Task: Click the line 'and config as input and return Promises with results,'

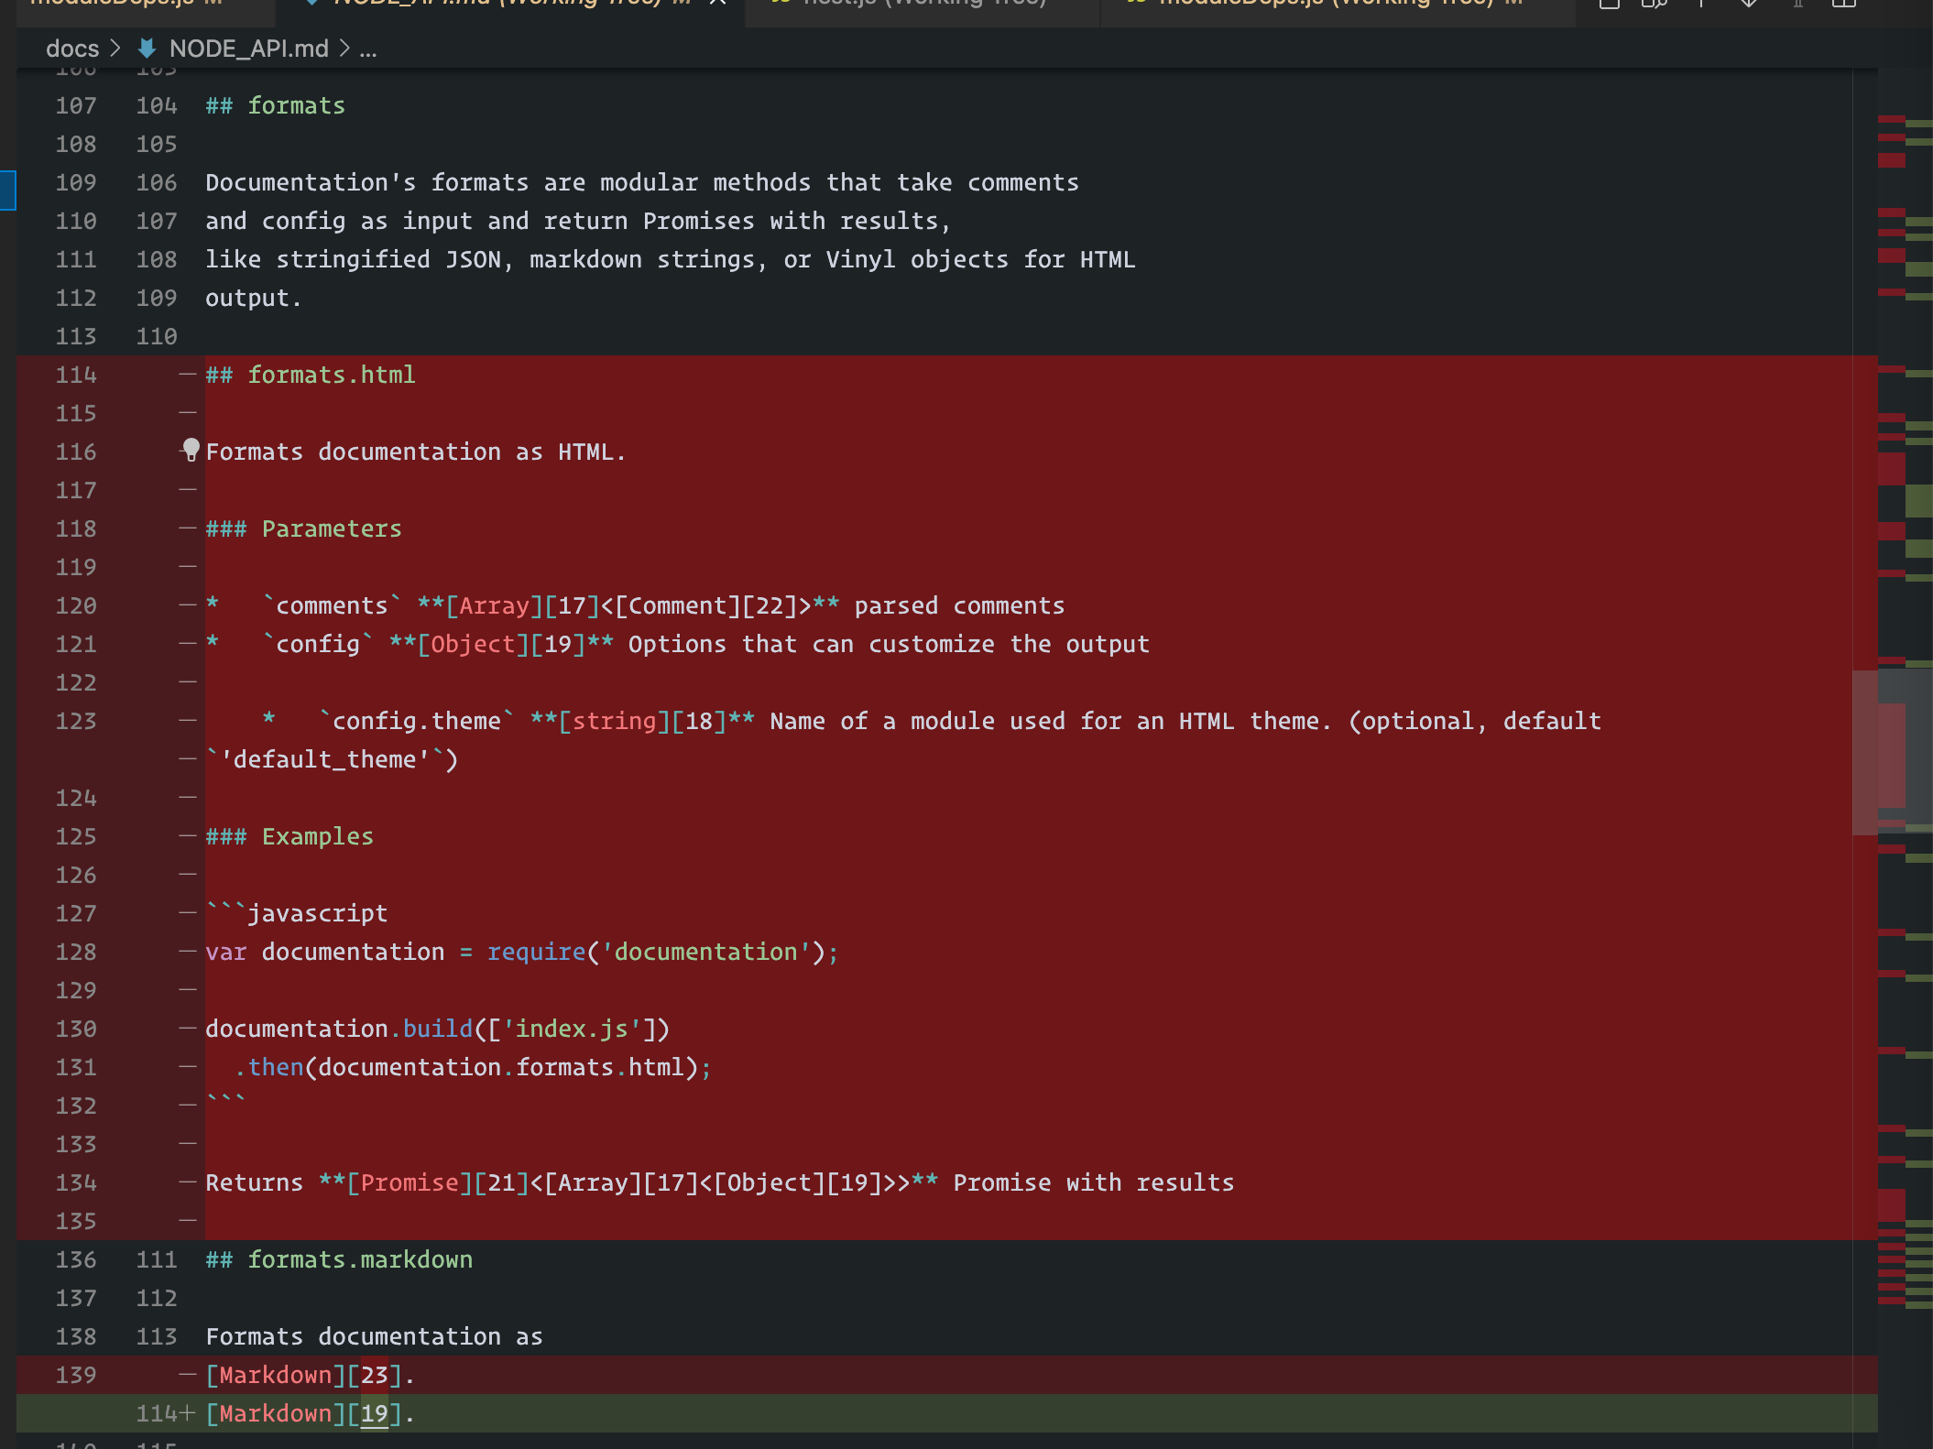Action: click(x=578, y=221)
